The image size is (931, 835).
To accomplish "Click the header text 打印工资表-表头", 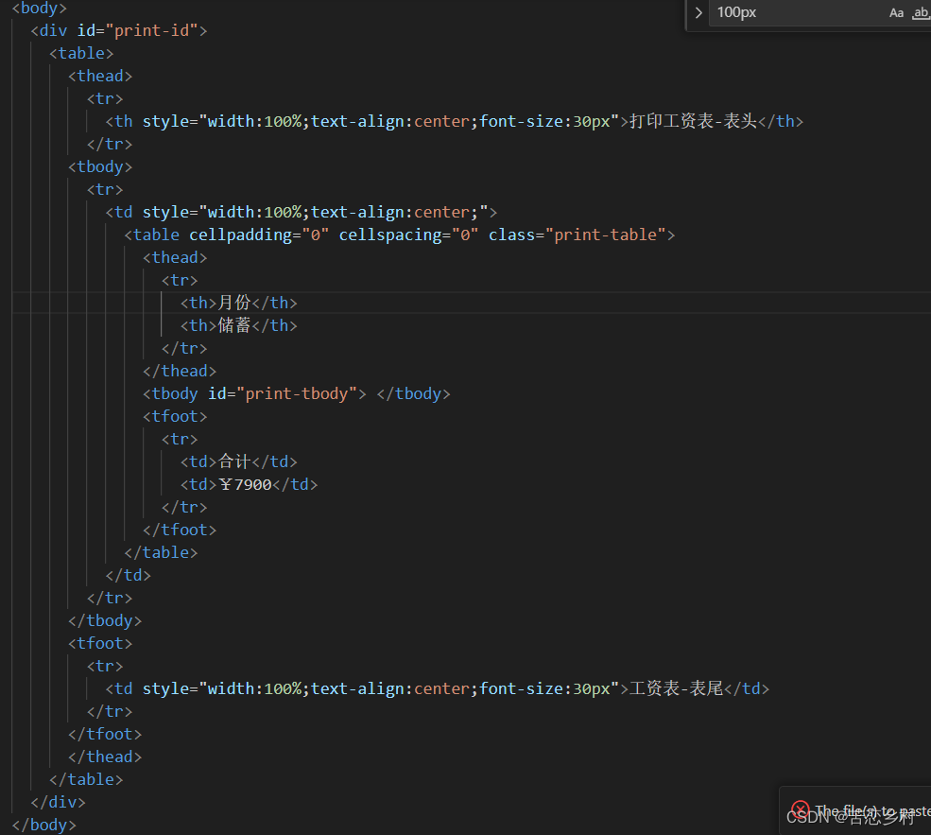I will [x=693, y=121].
